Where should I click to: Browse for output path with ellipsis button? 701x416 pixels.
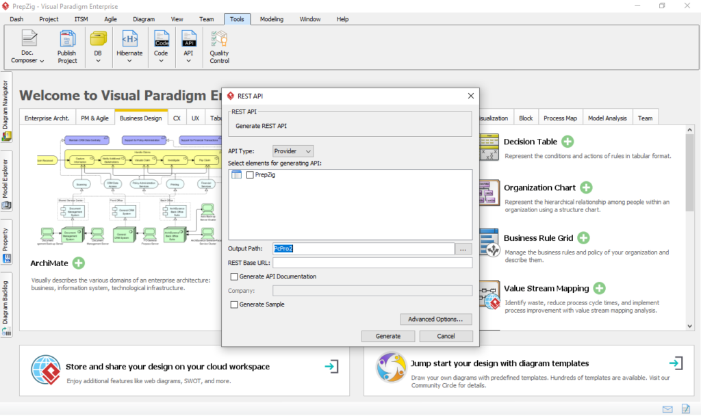click(x=463, y=249)
